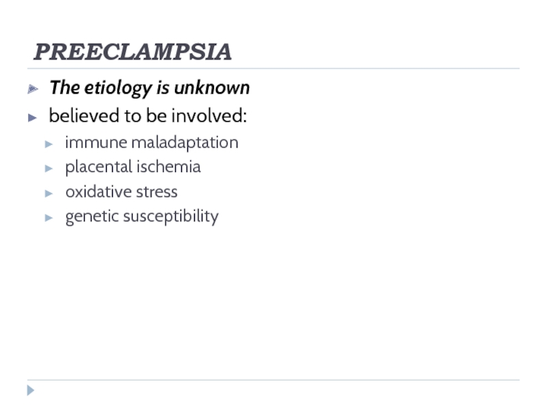
Task: Click the bullet arrow before 'believed to be involved:'
Action: pyautogui.click(x=31, y=117)
